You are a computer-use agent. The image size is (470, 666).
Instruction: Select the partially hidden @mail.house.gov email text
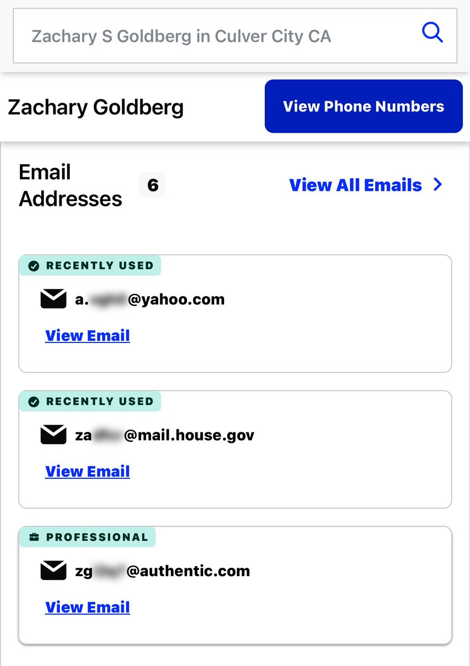165,435
